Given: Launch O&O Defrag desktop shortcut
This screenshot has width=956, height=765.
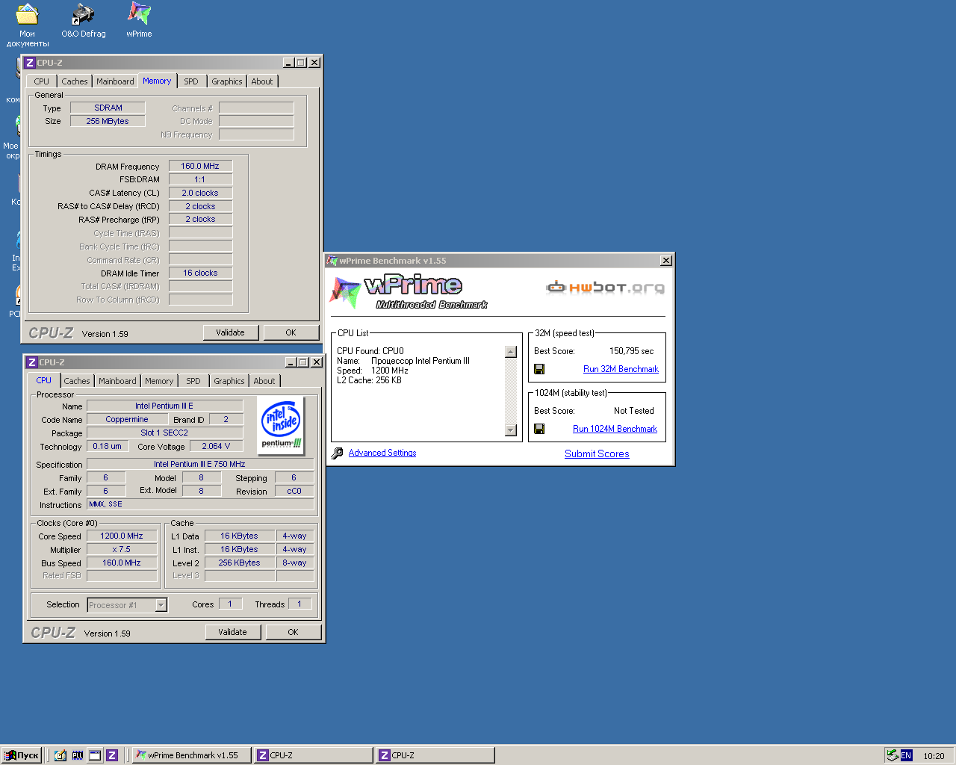Looking at the screenshot, I should (83, 20).
